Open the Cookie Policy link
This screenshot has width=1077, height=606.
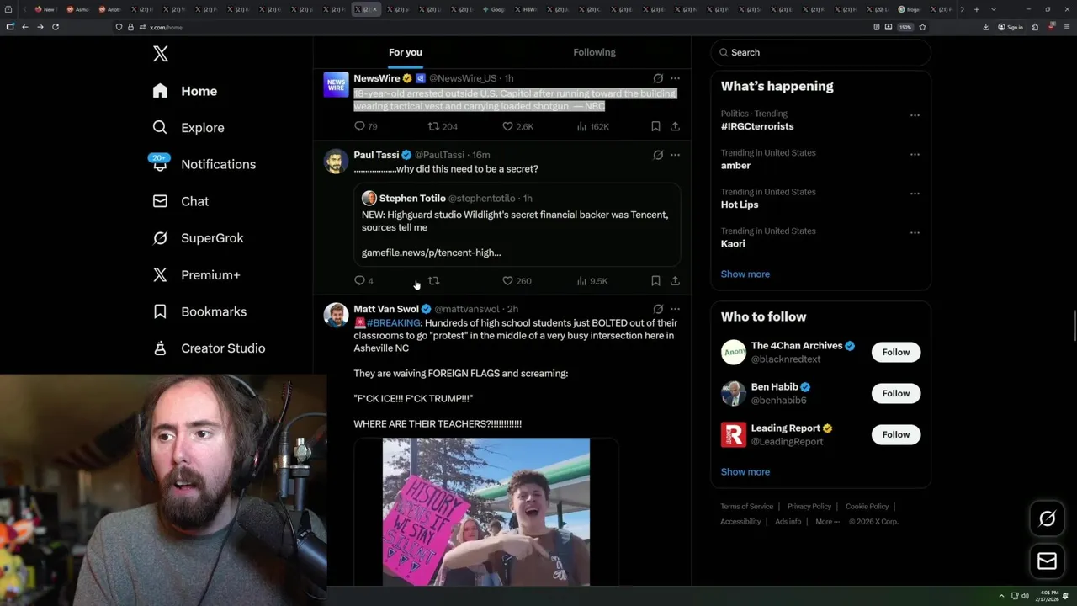pyautogui.click(x=867, y=507)
